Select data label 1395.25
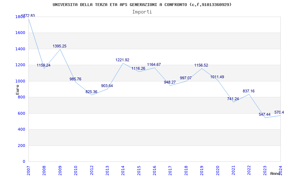The height and width of the screenshot is (177, 284). [x=60, y=46]
